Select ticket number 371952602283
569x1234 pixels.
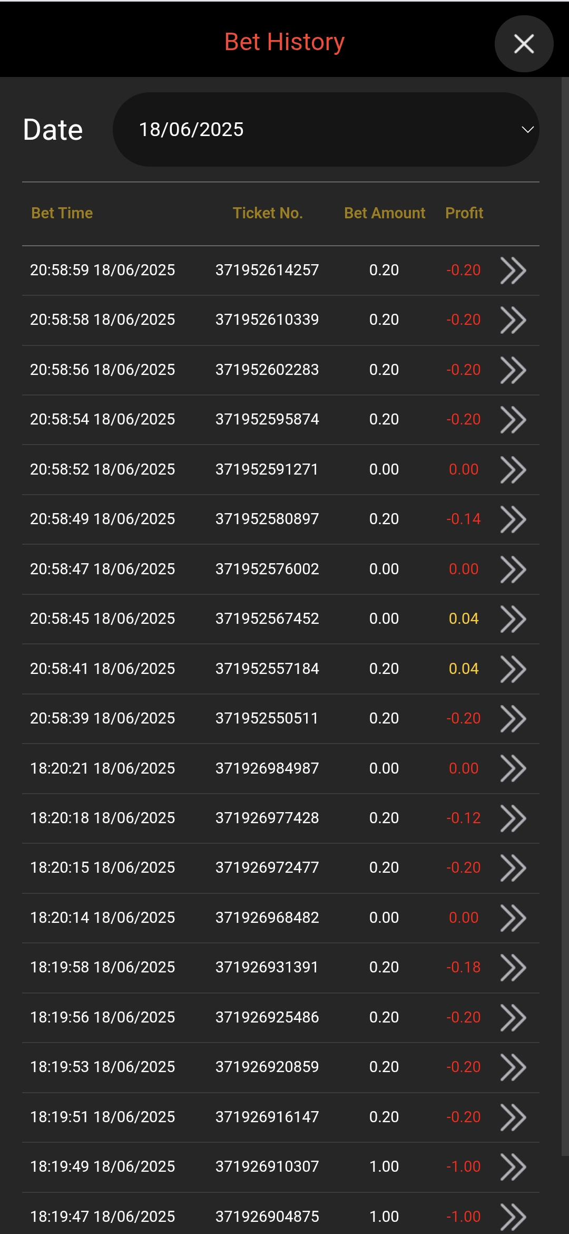tap(267, 370)
